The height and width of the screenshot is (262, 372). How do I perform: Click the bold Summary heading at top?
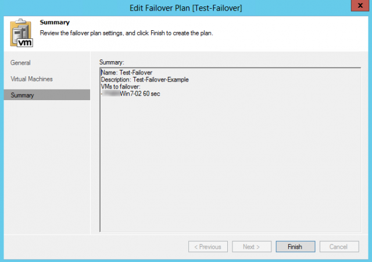[x=55, y=23]
